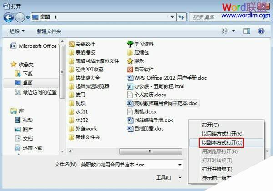
Task: Toggle the preview pane icon
Action: pyautogui.click(x=247, y=31)
